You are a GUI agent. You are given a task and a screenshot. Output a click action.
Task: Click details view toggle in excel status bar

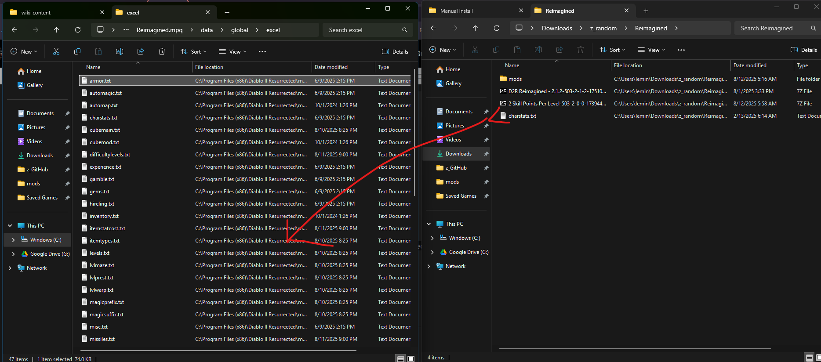pyautogui.click(x=401, y=359)
